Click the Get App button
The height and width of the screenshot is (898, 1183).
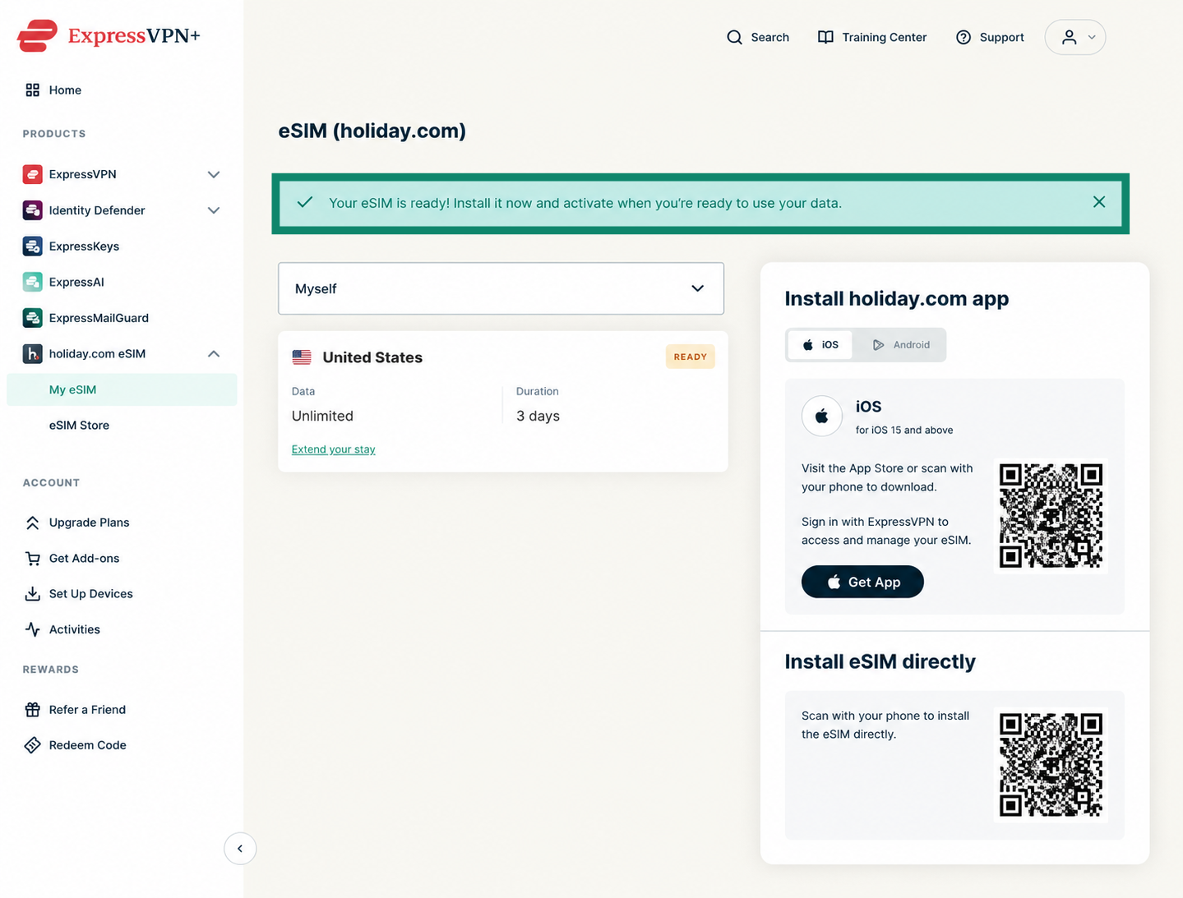[862, 582]
